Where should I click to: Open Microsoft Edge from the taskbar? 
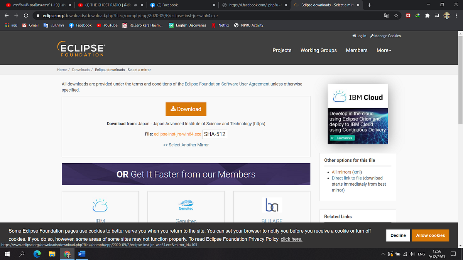[37, 254]
